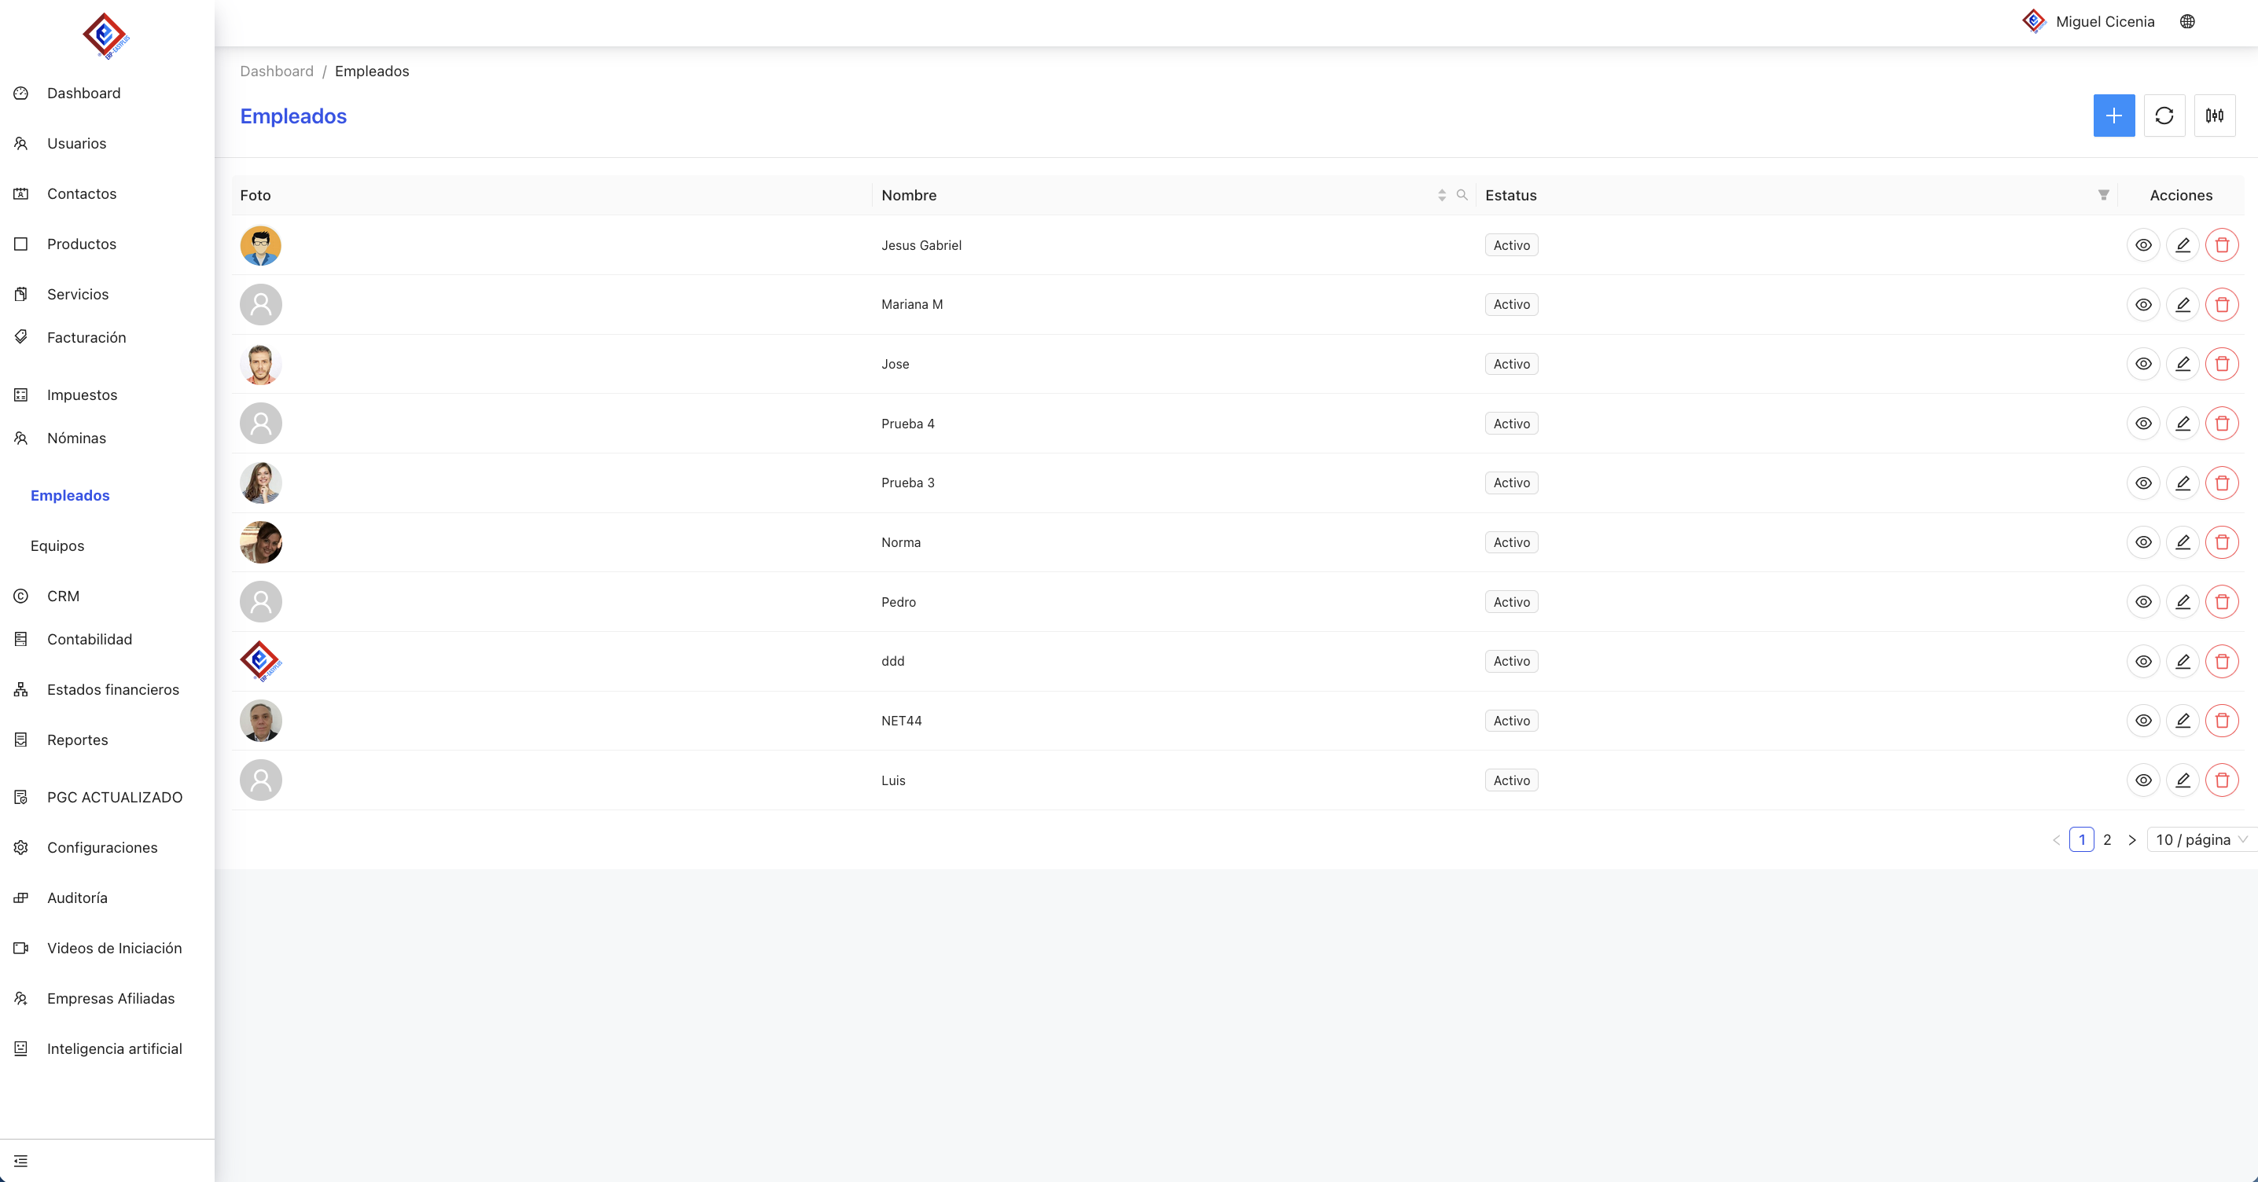
Task: Click the search icon in Nombre column
Action: (x=1462, y=195)
